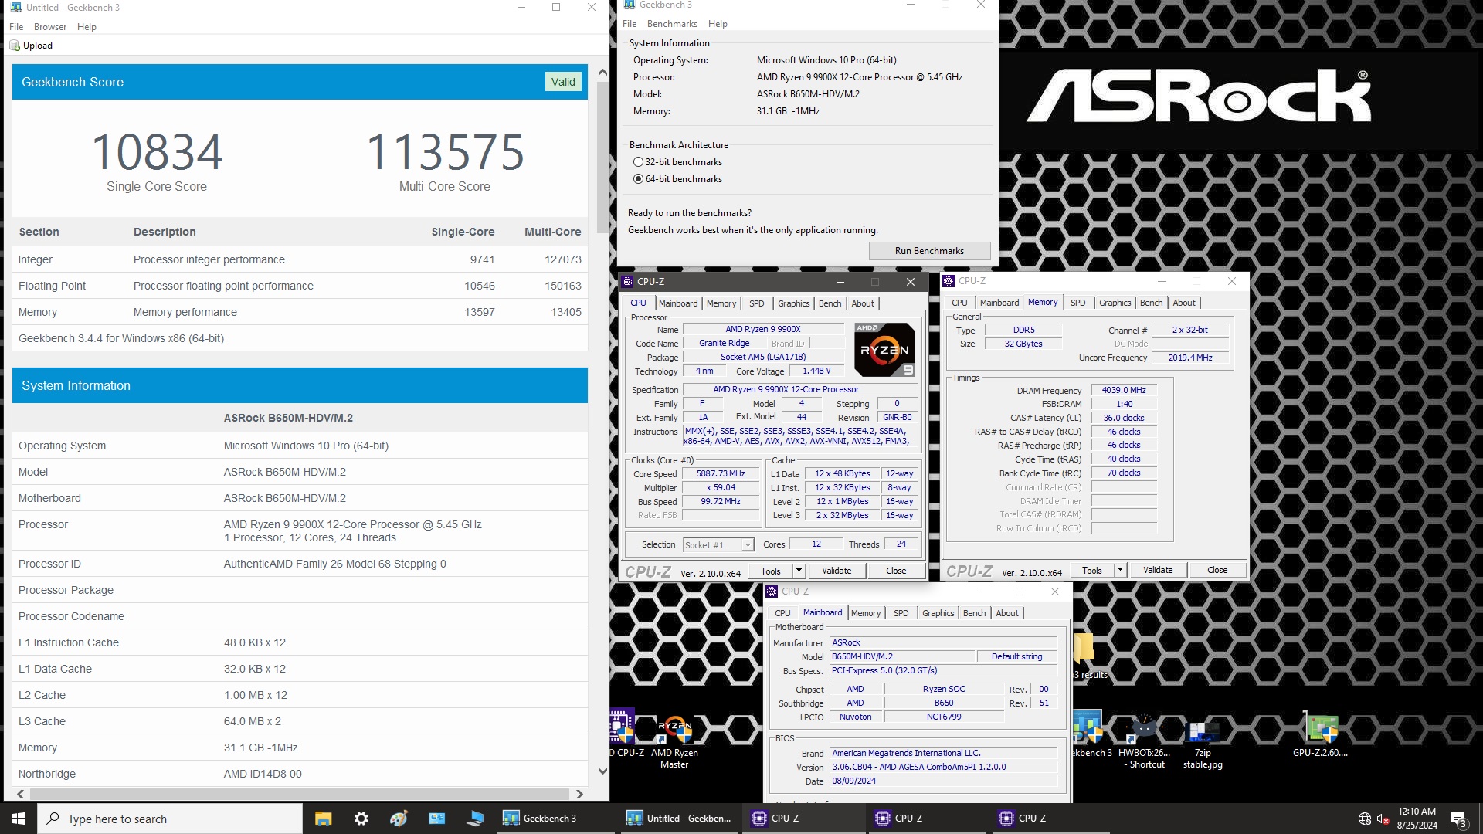The image size is (1483, 834).
Task: Click vertical scrollbar down arrow in Geekbench results
Action: coord(602,771)
